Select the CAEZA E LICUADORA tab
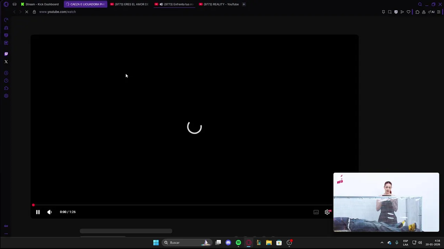444x249 pixels. pyautogui.click(x=85, y=4)
